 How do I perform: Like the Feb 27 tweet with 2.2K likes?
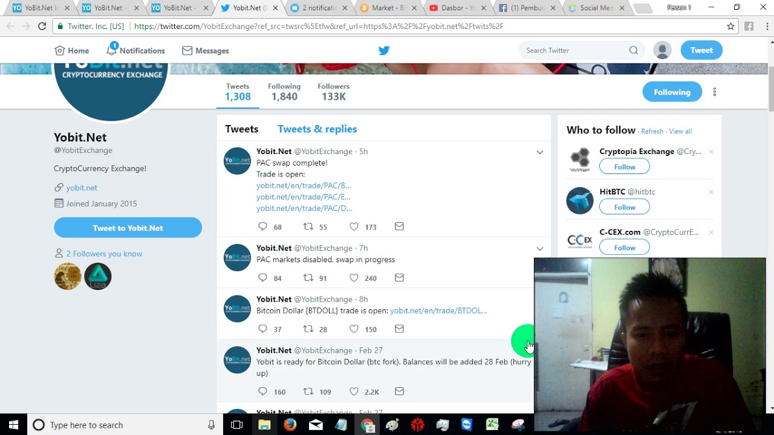[354, 391]
